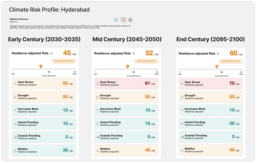
Task: Click info icon beside Early Century Resilience-adjusted Risk
Action: point(51,53)
